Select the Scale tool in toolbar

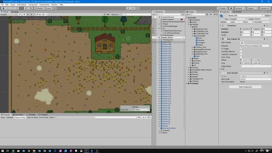point(17,8)
